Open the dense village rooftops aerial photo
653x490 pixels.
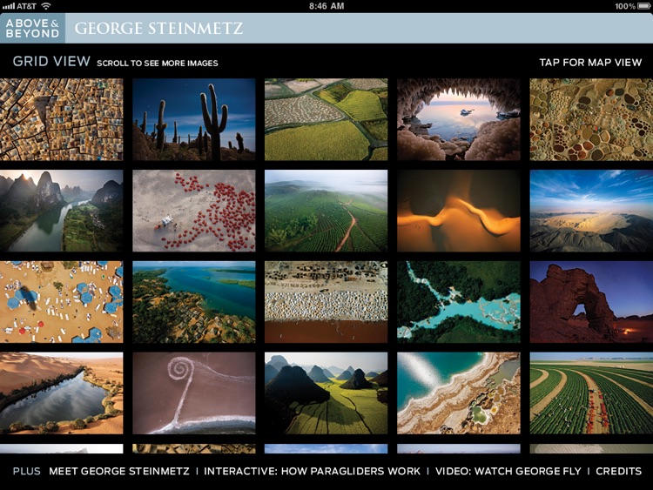coord(61,119)
